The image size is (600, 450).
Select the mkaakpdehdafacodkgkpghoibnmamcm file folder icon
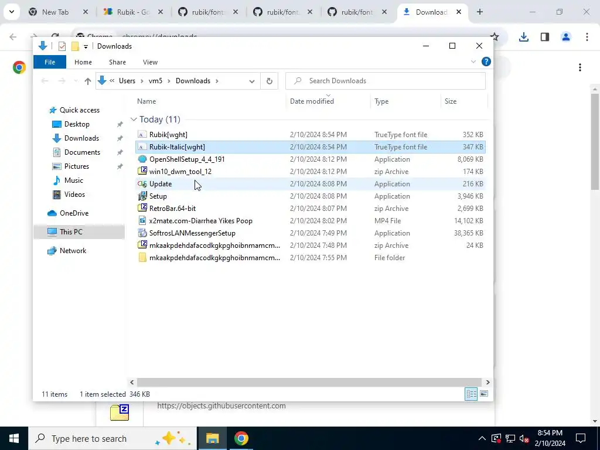pos(142,258)
